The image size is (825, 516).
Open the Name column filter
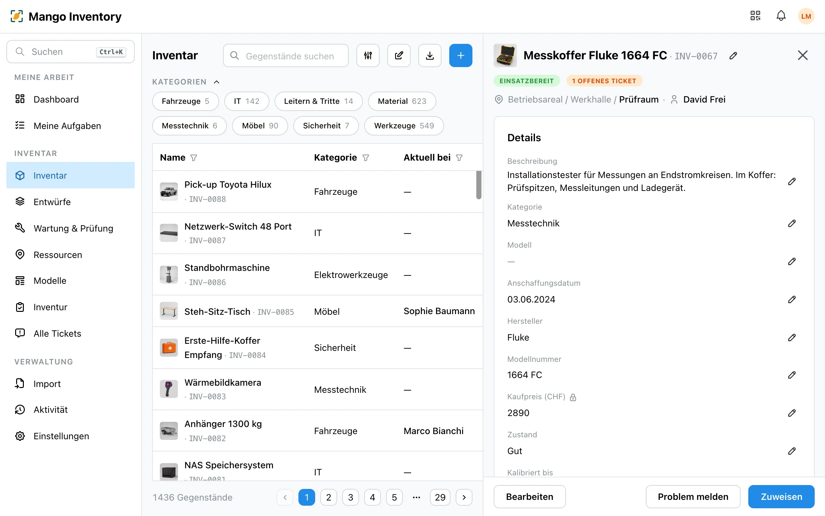[x=194, y=158]
